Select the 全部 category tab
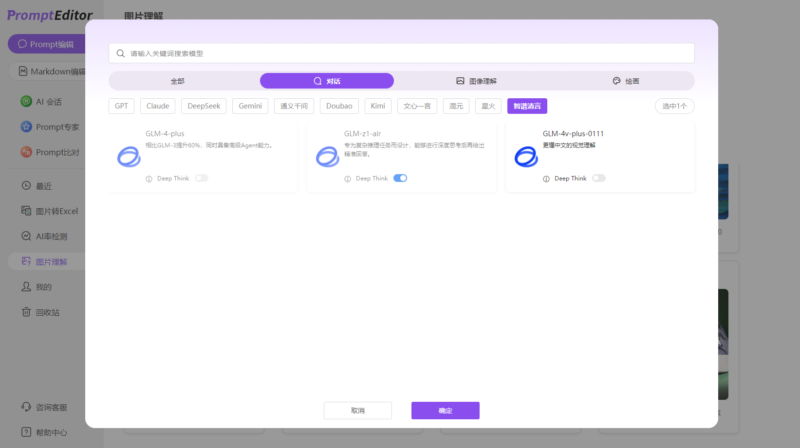The image size is (800, 448). (178, 81)
